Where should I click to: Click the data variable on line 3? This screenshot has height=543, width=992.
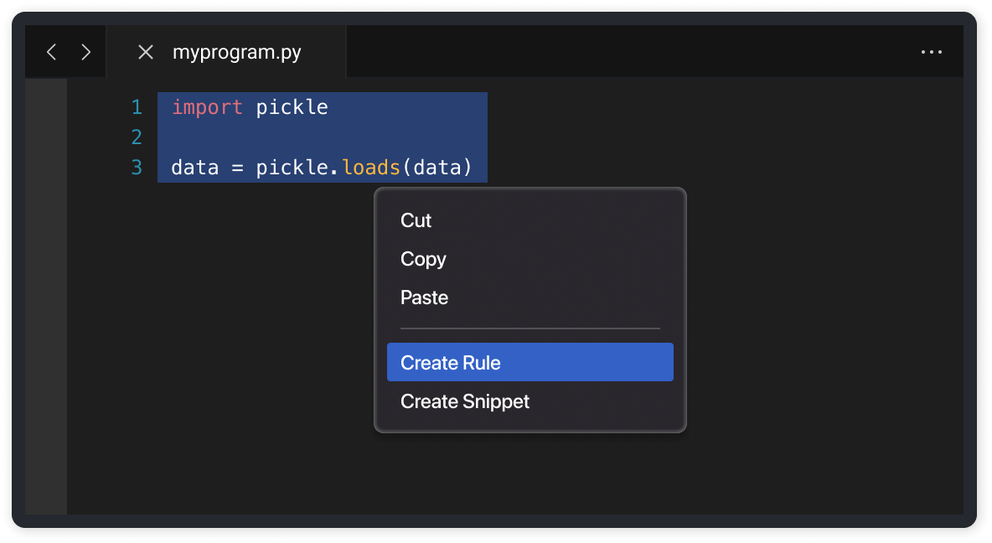pos(194,167)
